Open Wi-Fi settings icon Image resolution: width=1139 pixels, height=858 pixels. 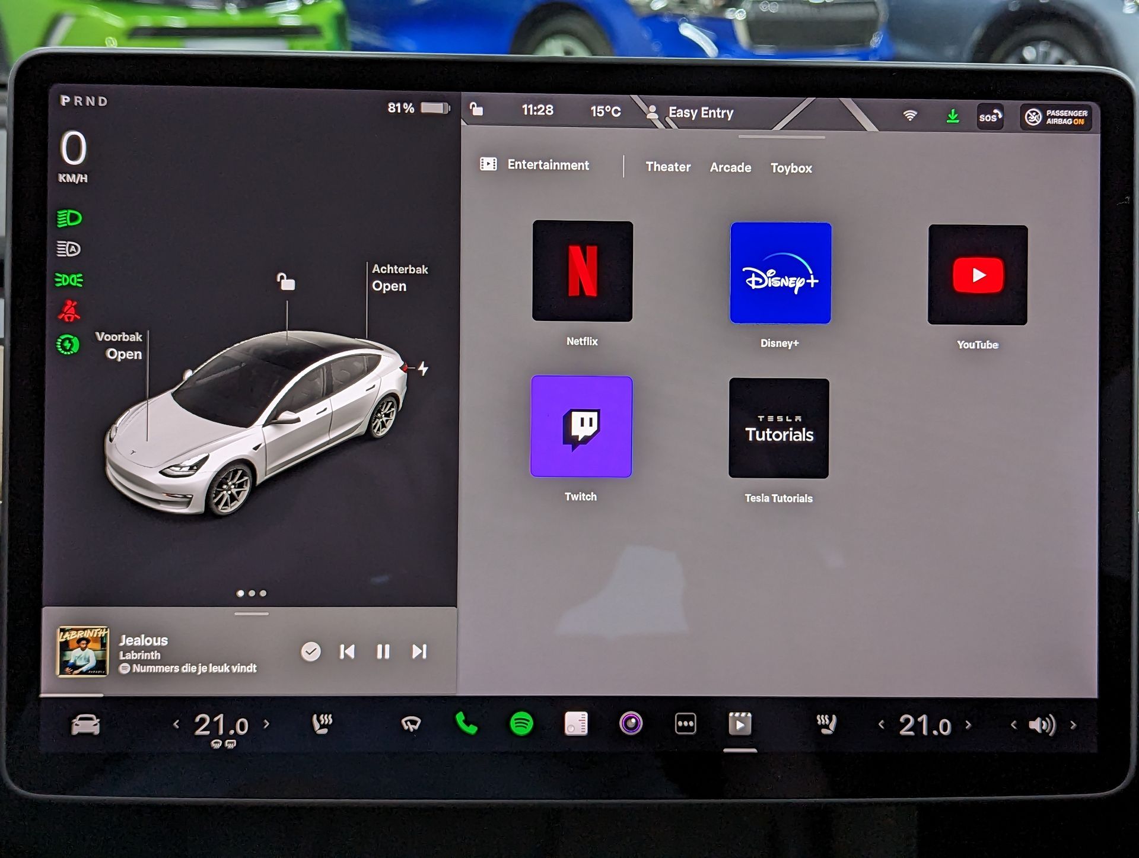910,115
